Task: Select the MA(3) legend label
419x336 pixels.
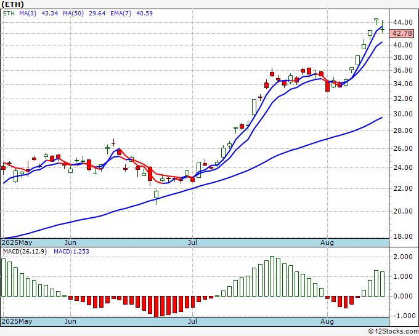Action: click(x=28, y=14)
